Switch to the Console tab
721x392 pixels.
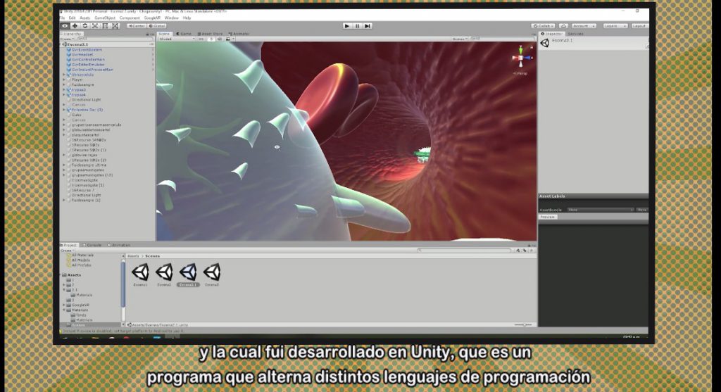tap(92, 245)
